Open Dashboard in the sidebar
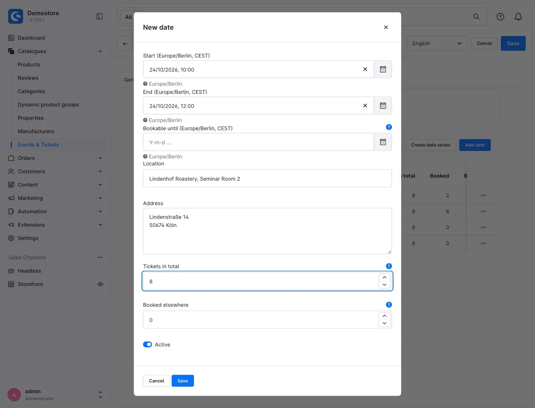 pyautogui.click(x=31, y=38)
